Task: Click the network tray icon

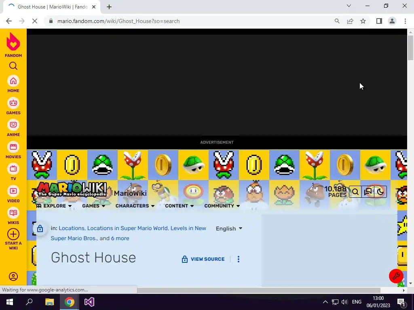Action: (x=335, y=302)
